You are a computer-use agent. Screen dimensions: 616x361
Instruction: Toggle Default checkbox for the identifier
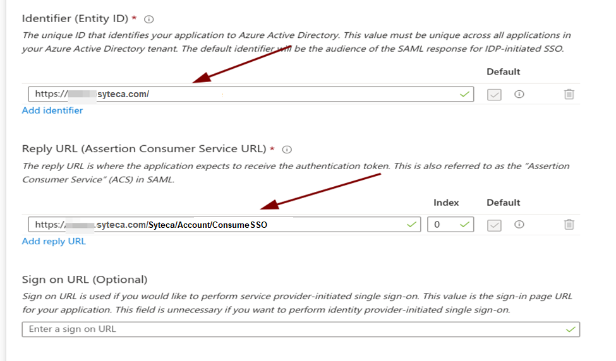494,94
